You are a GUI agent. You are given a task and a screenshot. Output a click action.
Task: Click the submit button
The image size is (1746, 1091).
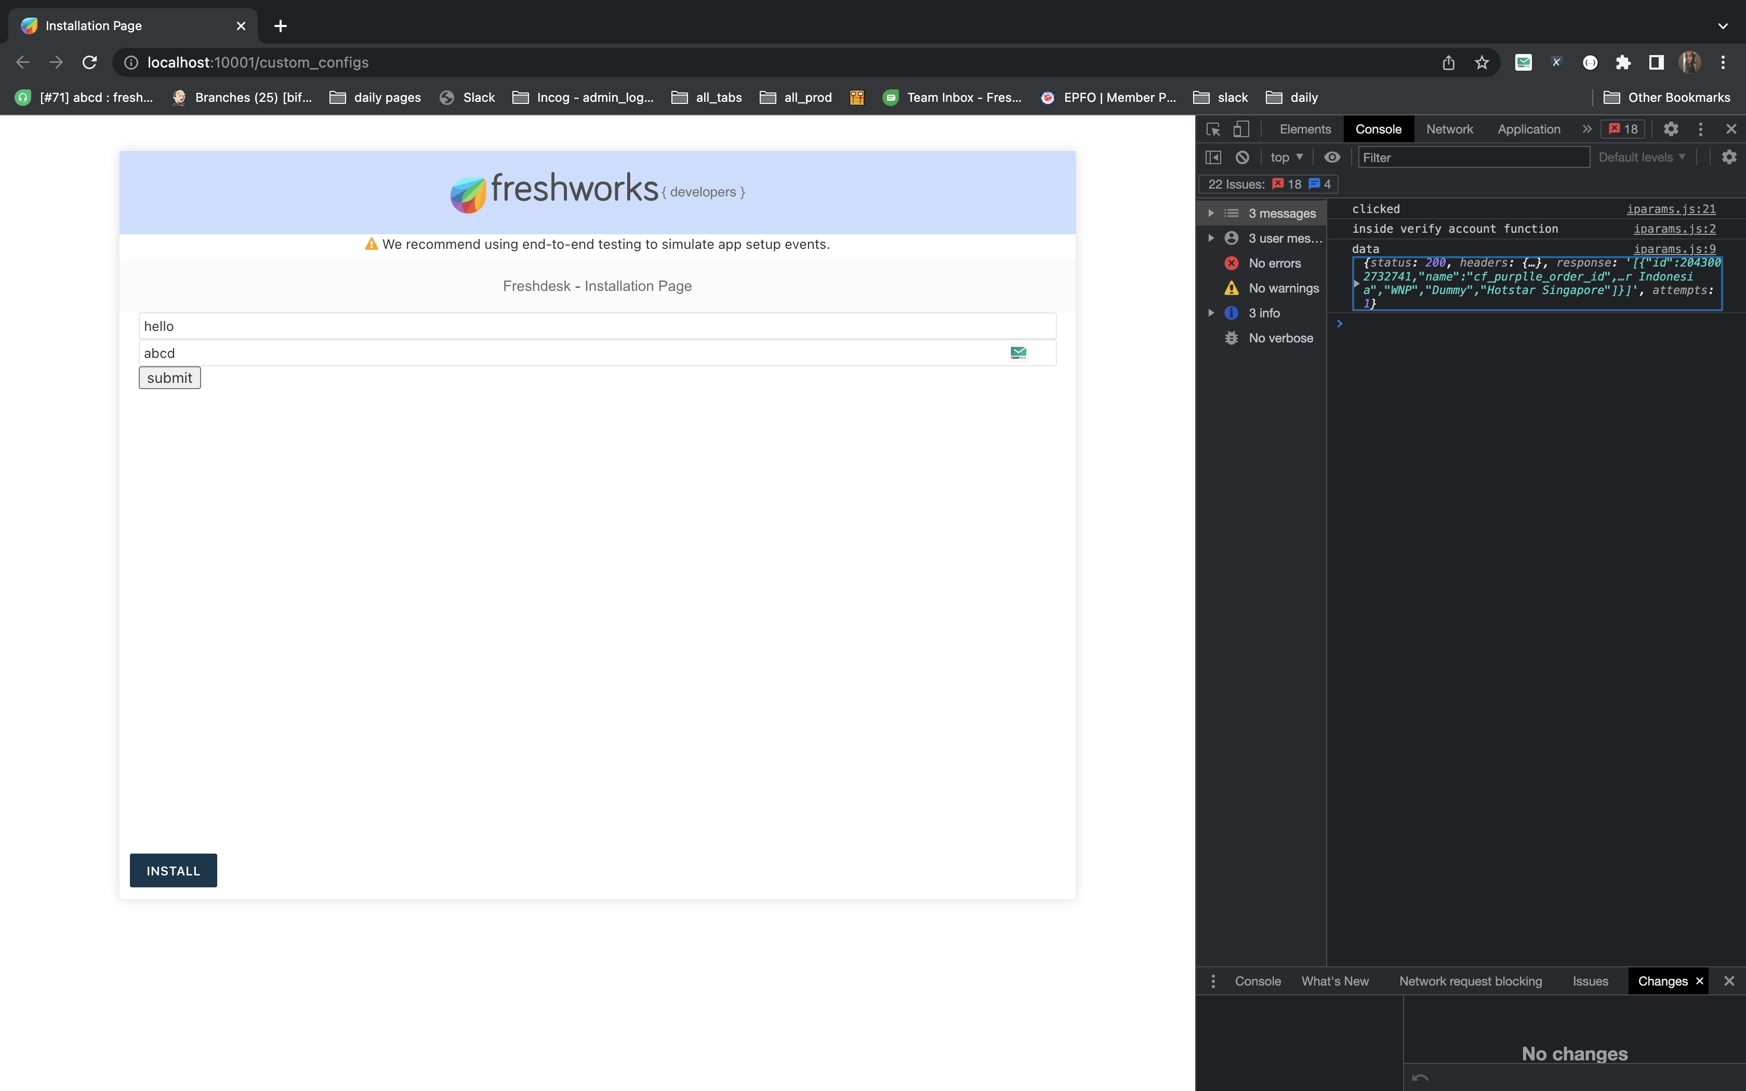point(169,378)
